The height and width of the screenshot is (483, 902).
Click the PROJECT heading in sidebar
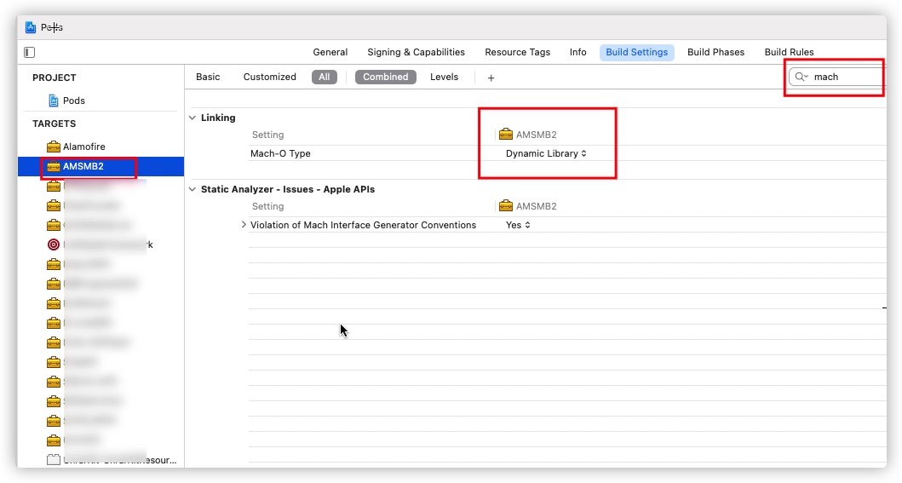tap(54, 78)
